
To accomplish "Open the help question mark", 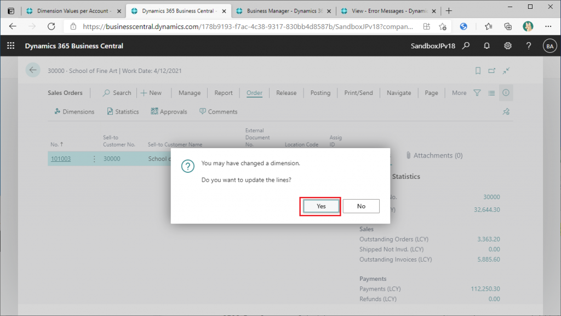I will click(529, 46).
